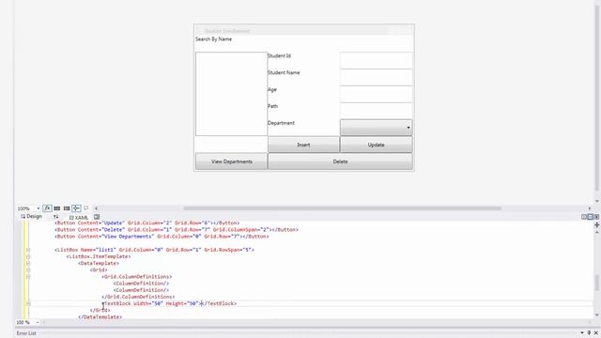Click the swap panes arrows icon

(x=56, y=217)
